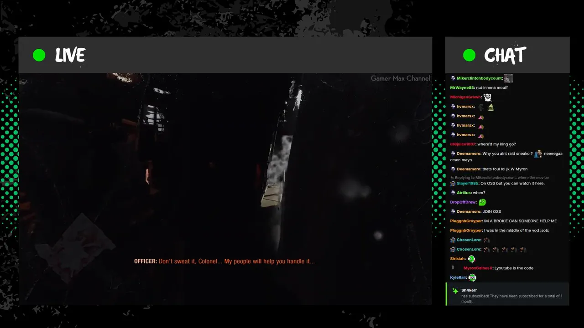The height and width of the screenshot is (328, 584).
Task: Click 'I was in the middle of the vod' message
Action: pos(517,231)
